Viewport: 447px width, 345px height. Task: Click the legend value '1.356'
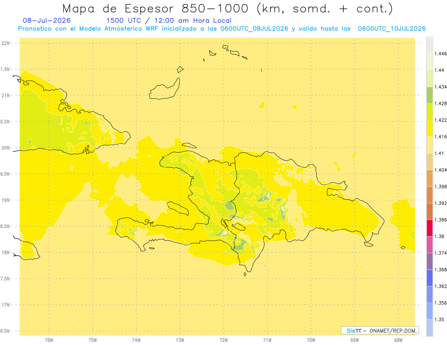tap(441, 303)
